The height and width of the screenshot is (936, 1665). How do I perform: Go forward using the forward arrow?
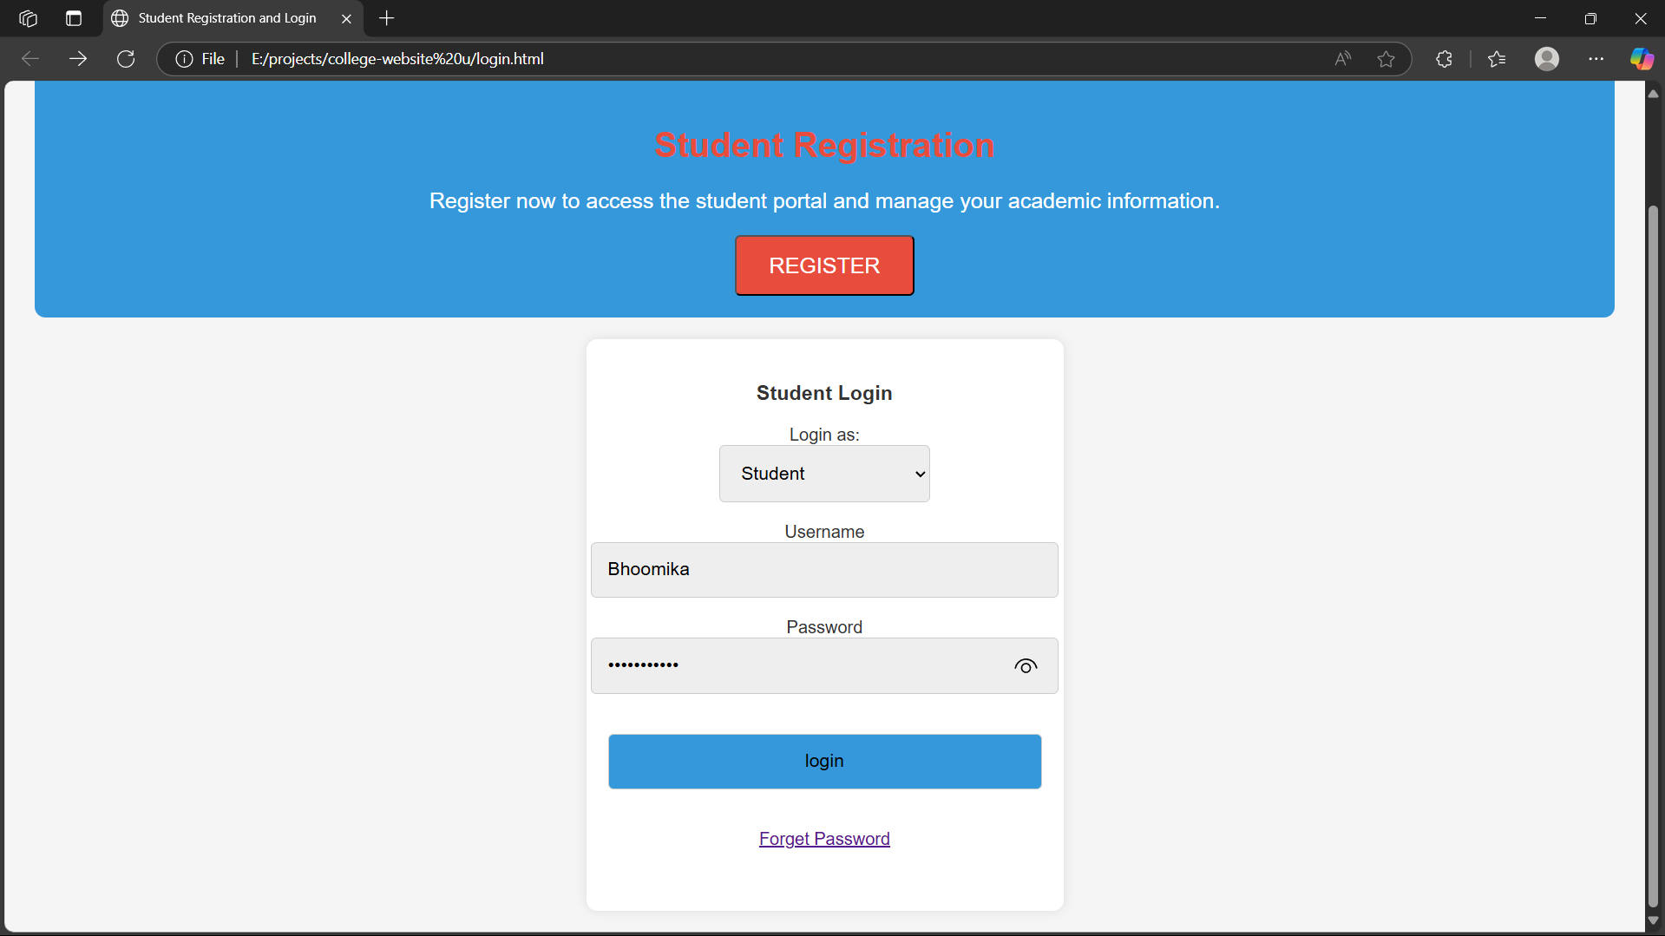tap(78, 59)
